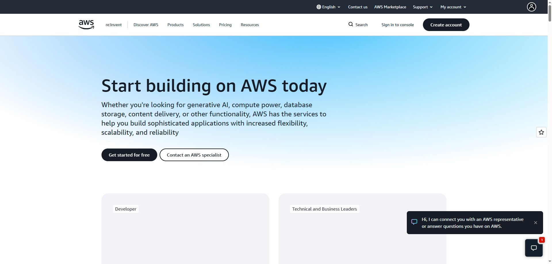552x264 pixels.
Task: Click the star feedback icon
Action: tap(541, 132)
